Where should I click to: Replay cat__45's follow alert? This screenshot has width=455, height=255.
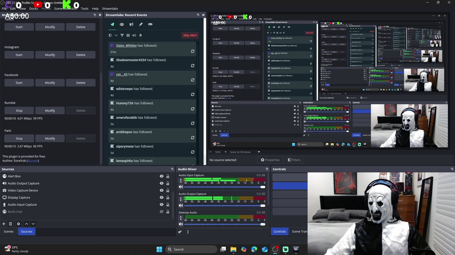[193, 80]
